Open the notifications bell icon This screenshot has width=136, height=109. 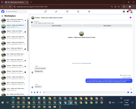coord(128,11)
